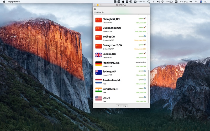Click the airplane speed icon for Beijing,CN
This screenshot has width=210, height=131.
click(x=145, y=36)
